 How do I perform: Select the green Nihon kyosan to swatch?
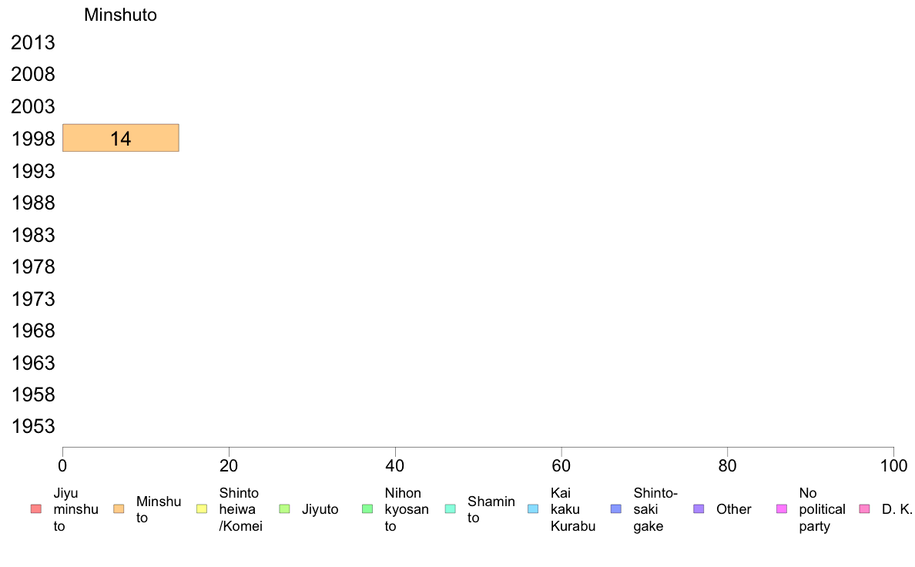pyautogui.click(x=367, y=509)
